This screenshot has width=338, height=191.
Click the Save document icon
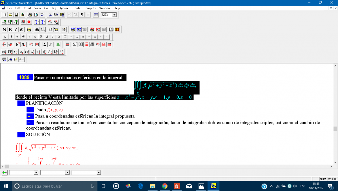click(16, 15)
